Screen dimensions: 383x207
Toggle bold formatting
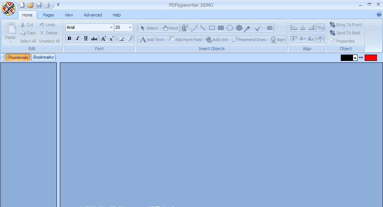click(69, 38)
